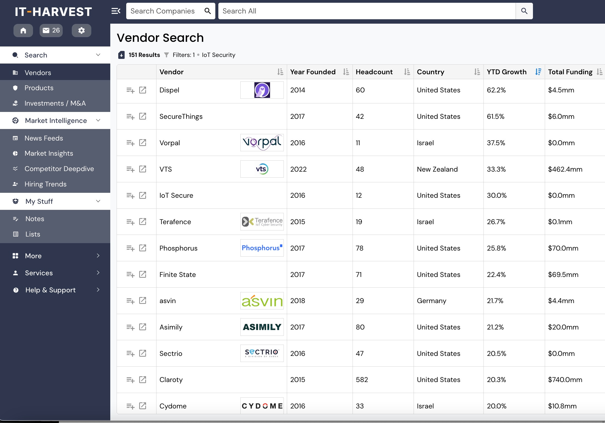The image size is (605, 423).
Task: Collapse the Market Intelligence section
Action: (x=98, y=120)
